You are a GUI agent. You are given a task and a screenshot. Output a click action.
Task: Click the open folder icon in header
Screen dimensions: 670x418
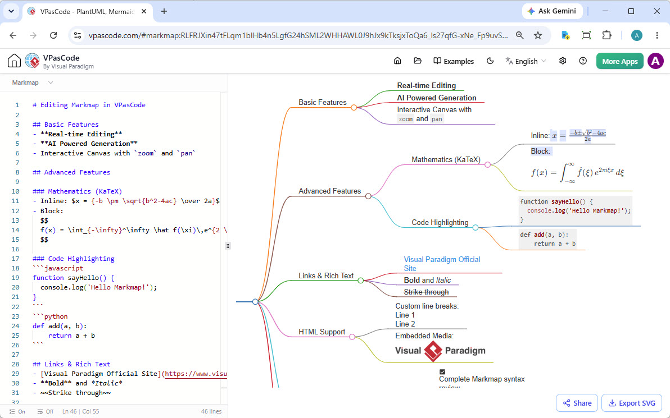click(x=418, y=61)
